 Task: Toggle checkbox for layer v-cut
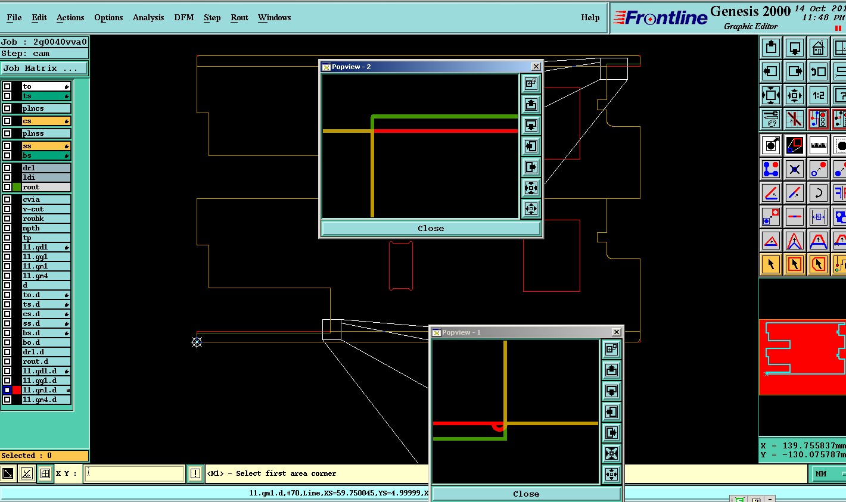[x=7, y=209]
